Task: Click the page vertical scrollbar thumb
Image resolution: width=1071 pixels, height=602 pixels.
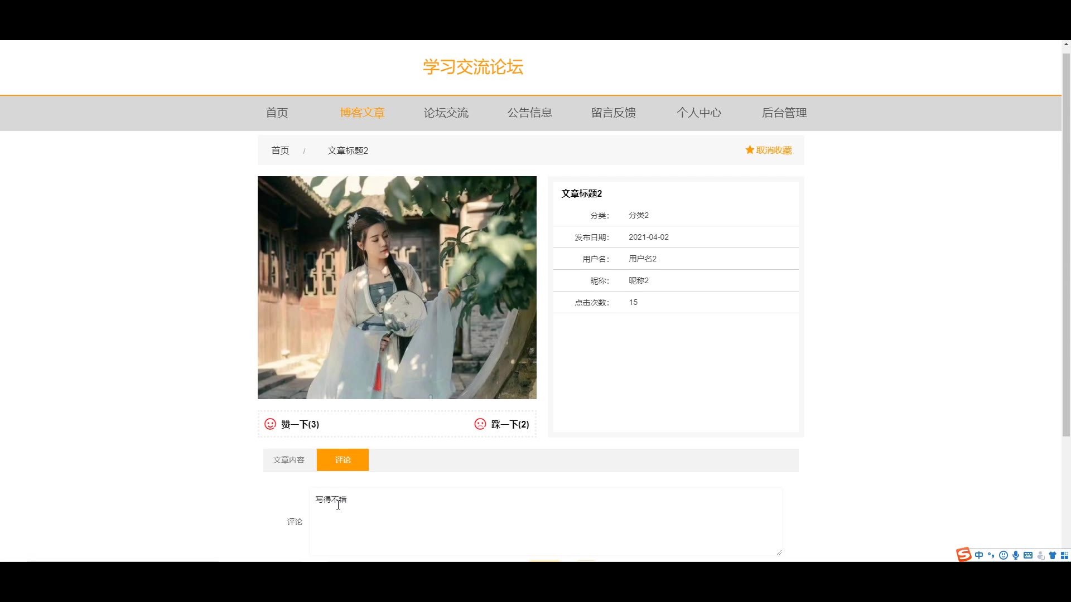Action: (1066, 244)
